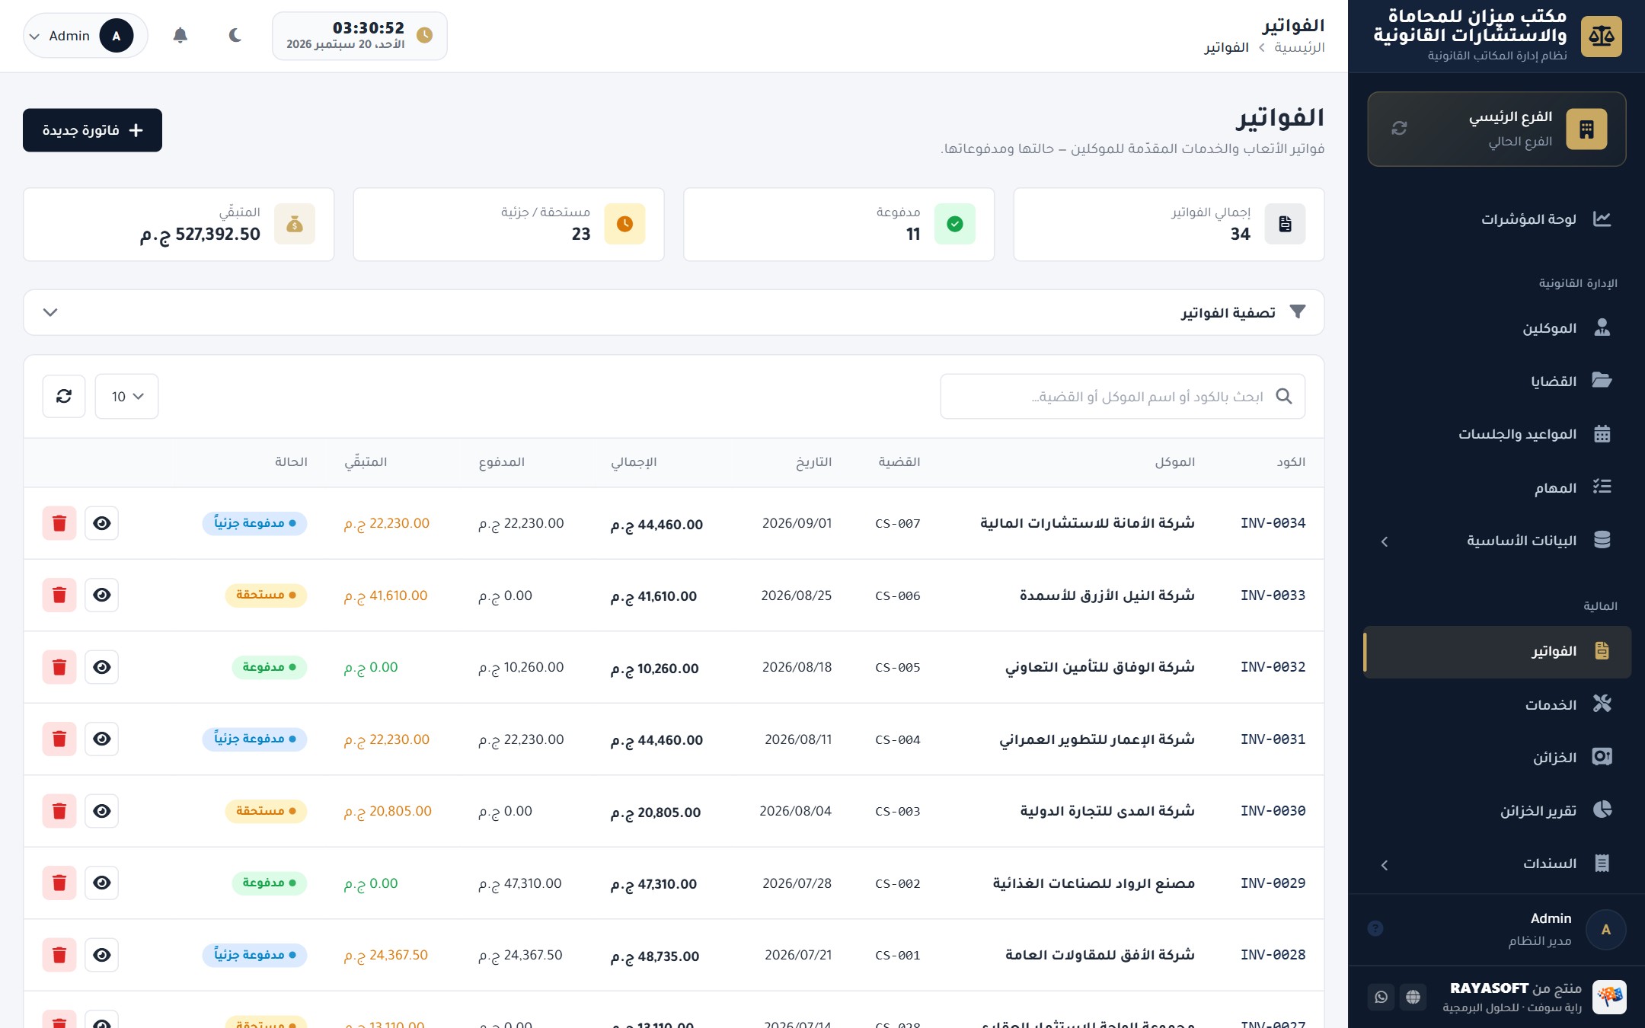This screenshot has width=1645, height=1028.
Task: Delete invoice INV-0030 with the trash icon
Action: pos(59,811)
